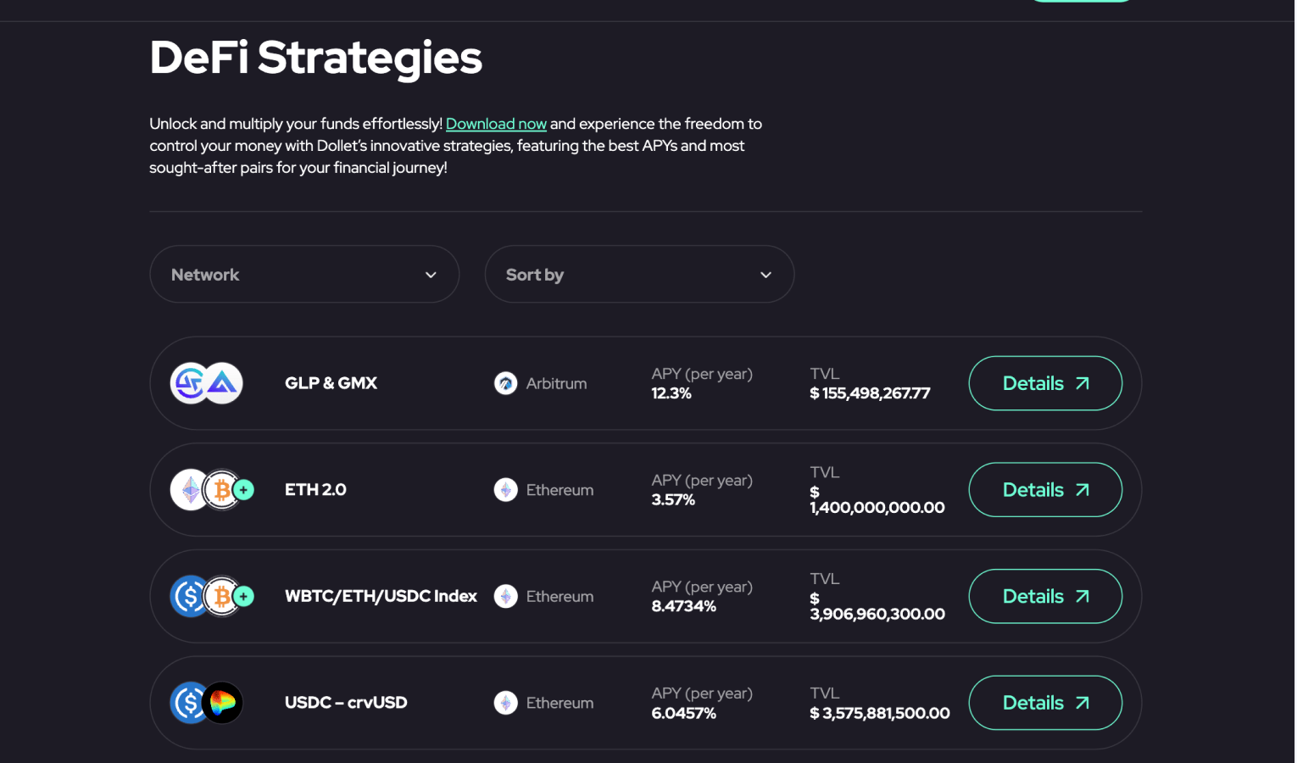The image size is (1297, 763).
Task: Select the GLP & GMX strategy name
Action: pyautogui.click(x=331, y=383)
